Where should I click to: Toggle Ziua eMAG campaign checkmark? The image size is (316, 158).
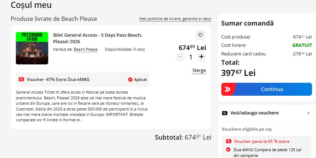click(228, 149)
